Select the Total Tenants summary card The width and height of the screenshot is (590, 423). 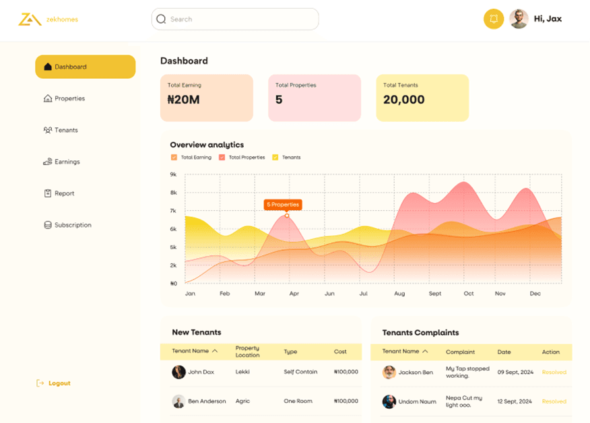tap(422, 98)
